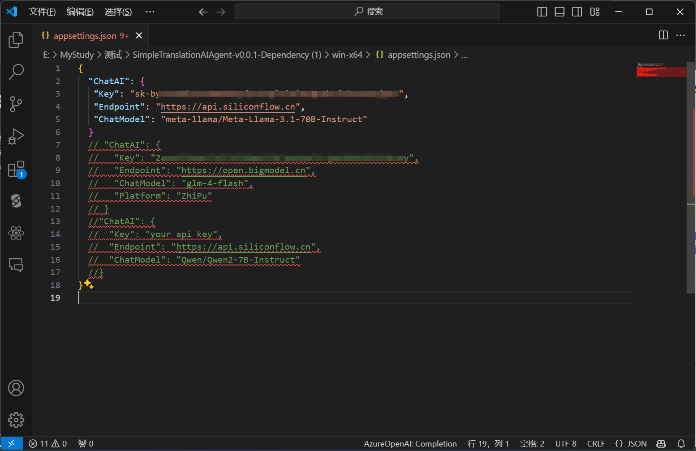Click line number 1 in gutter
Image resolution: width=696 pixels, height=451 pixels.
point(57,68)
